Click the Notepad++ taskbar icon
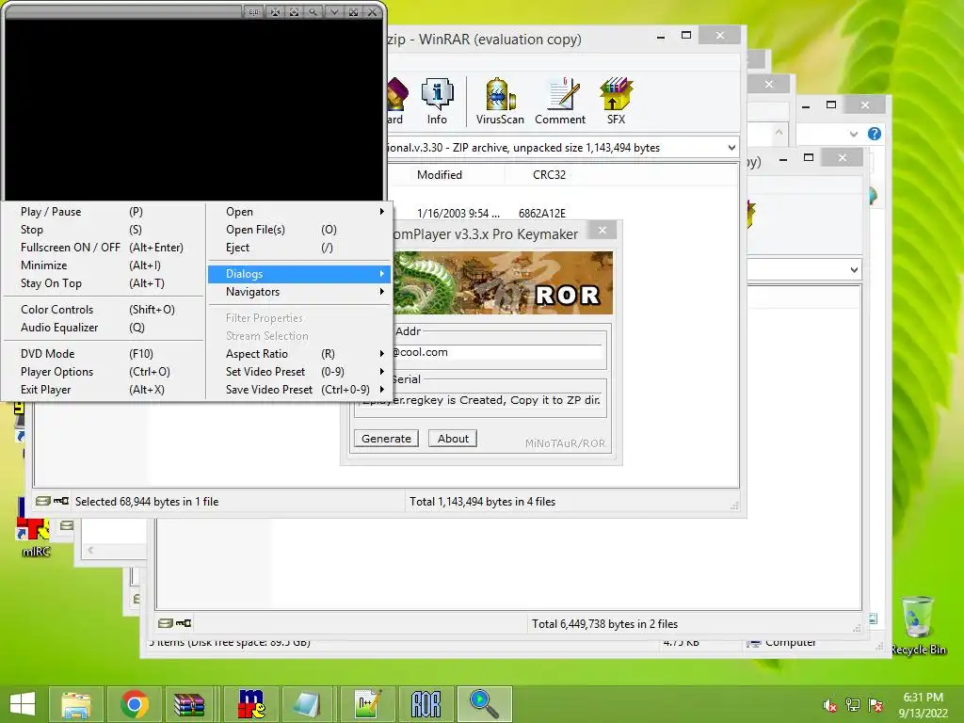 (368, 704)
